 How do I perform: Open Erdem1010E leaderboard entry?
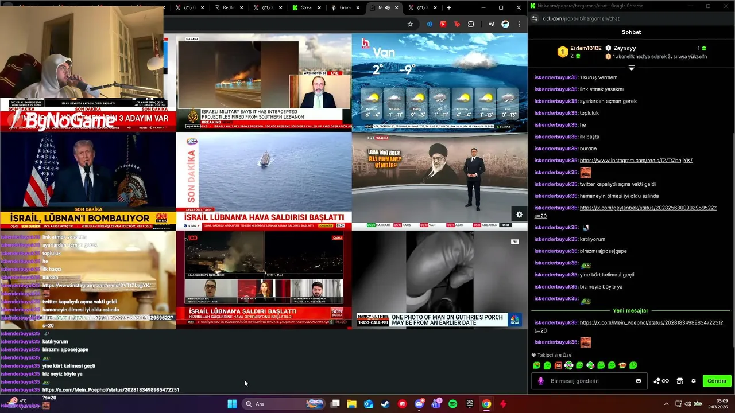click(580, 52)
